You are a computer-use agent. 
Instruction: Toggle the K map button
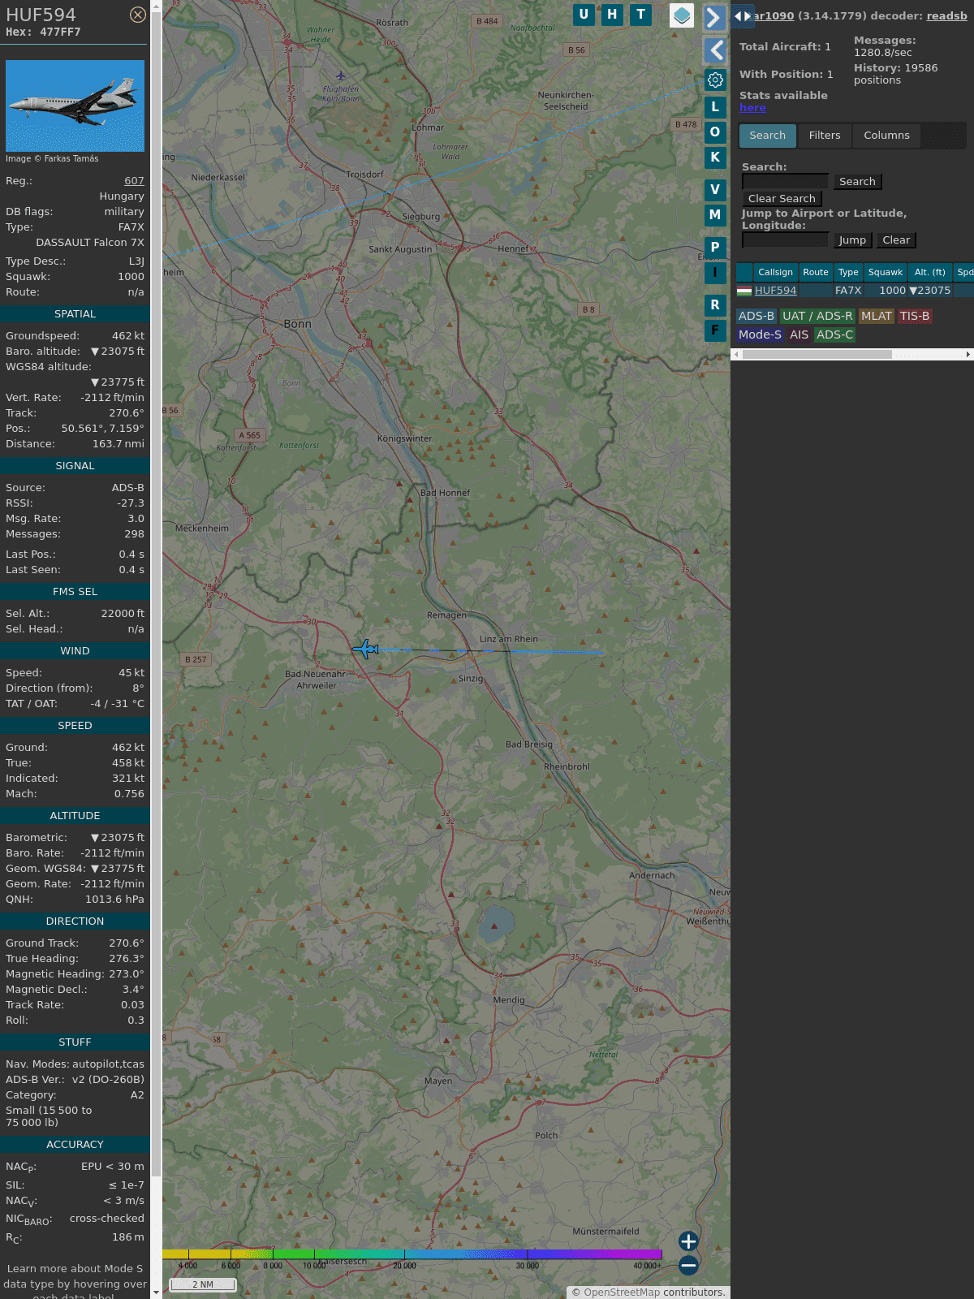715,157
